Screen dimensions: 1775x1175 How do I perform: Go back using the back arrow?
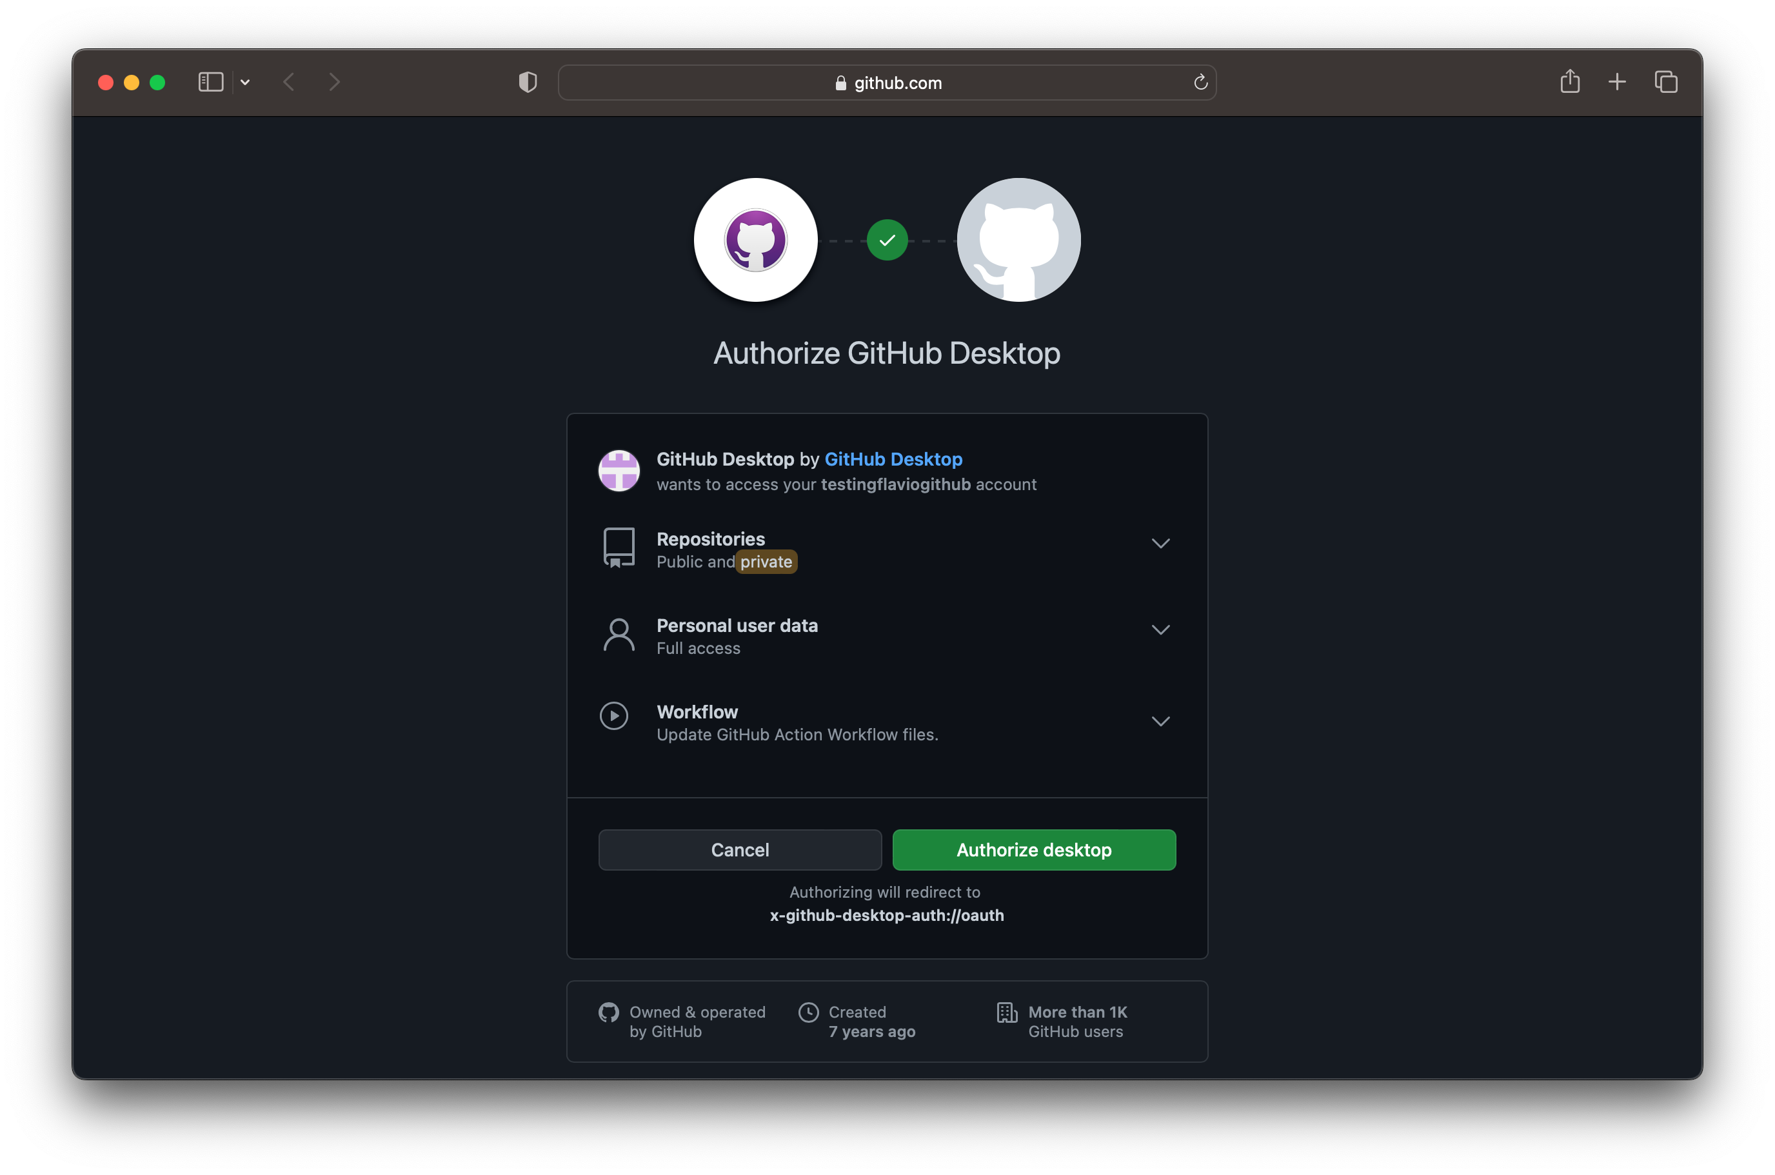[x=289, y=82]
